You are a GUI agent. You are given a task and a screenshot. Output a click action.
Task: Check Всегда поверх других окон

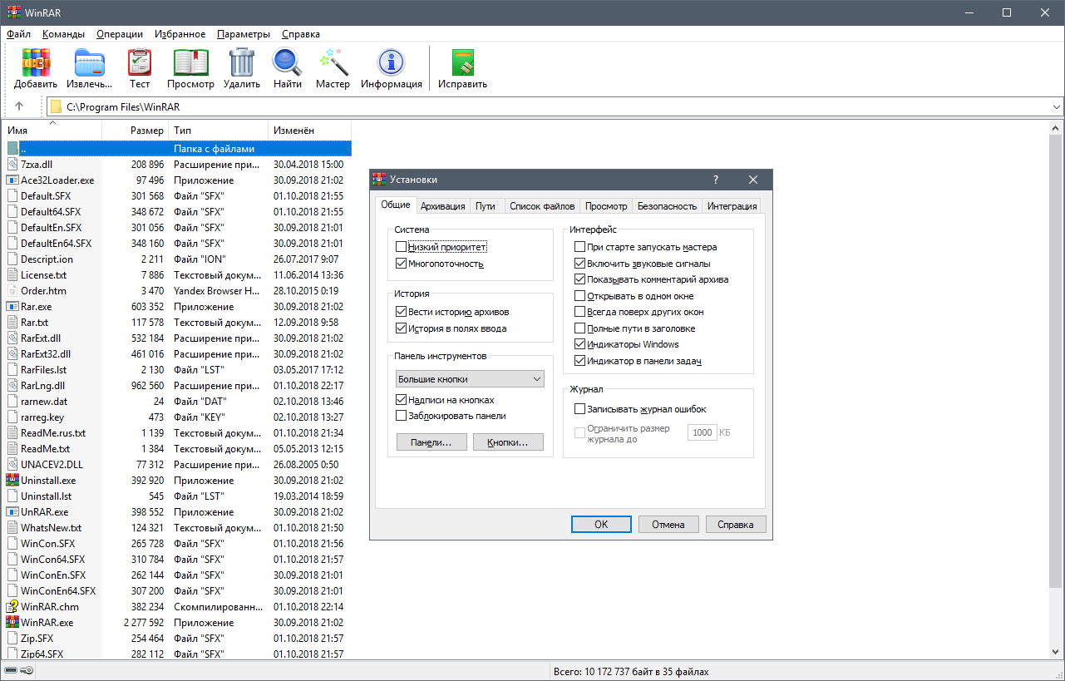(x=579, y=312)
